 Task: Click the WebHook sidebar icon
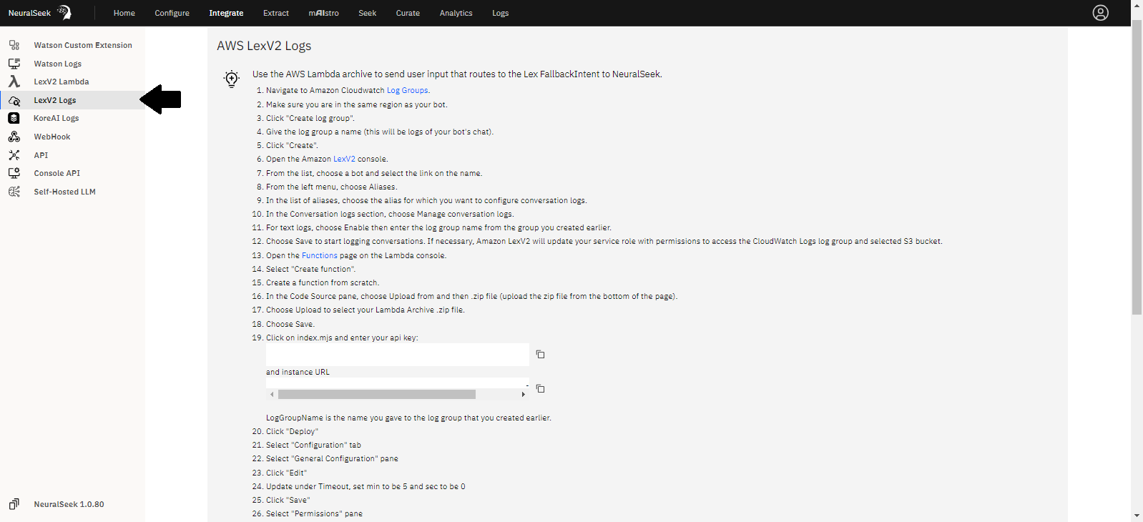click(14, 137)
